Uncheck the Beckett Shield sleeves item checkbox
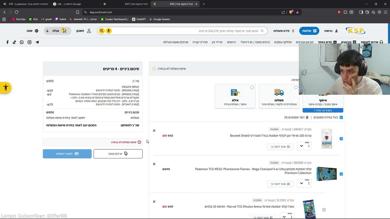390x219 pixels. tap(341, 139)
